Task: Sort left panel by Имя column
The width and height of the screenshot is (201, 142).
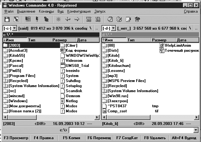Action: point(15,40)
